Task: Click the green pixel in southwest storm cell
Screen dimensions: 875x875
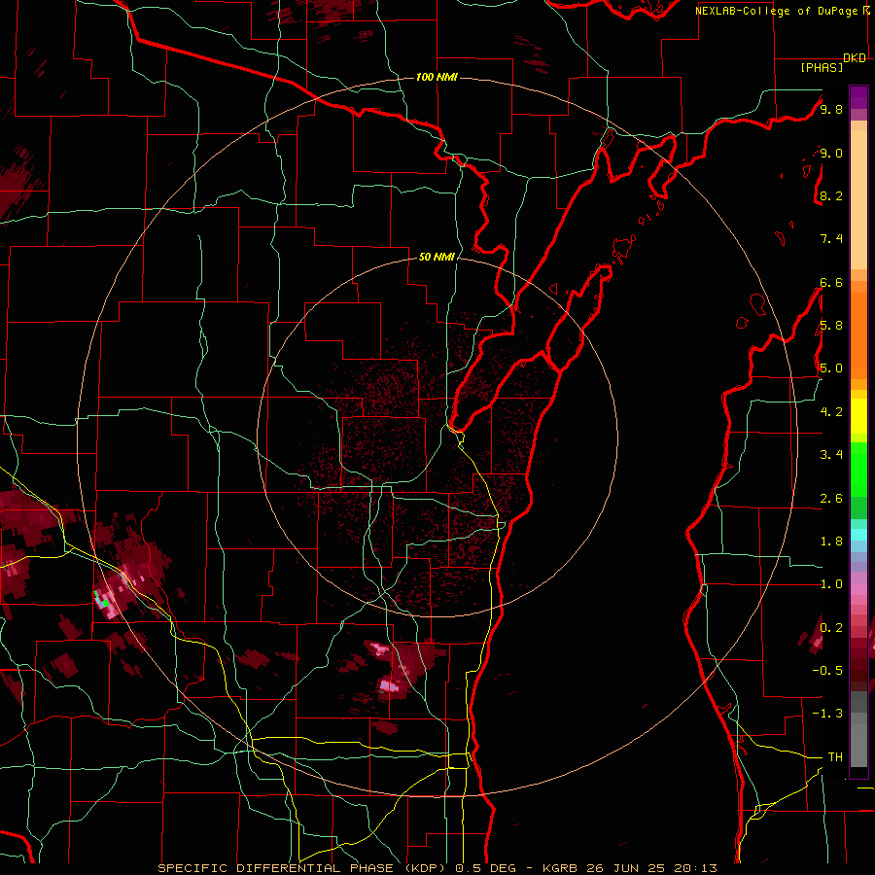Action: point(103,602)
